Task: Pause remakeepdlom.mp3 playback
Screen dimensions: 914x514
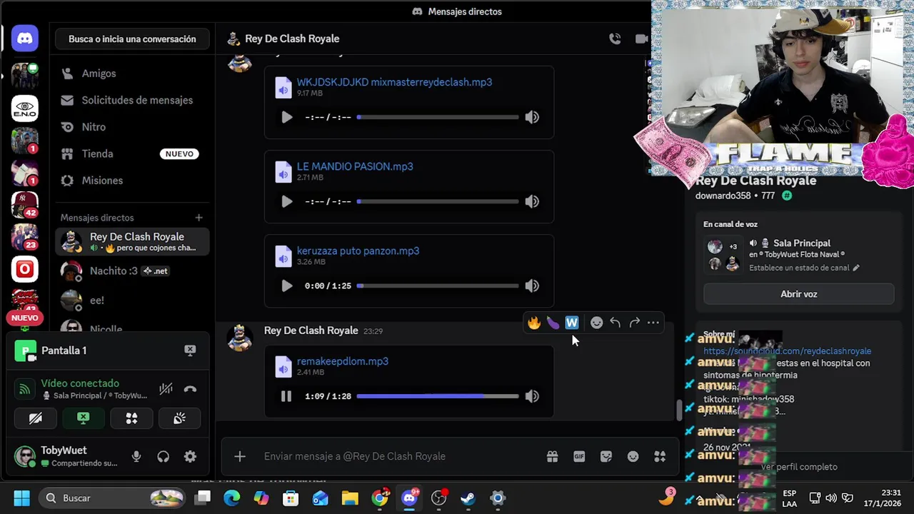Action: point(286,396)
